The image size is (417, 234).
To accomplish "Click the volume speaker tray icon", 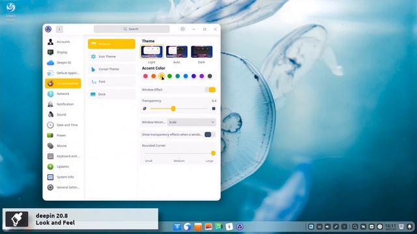I will tap(328, 227).
